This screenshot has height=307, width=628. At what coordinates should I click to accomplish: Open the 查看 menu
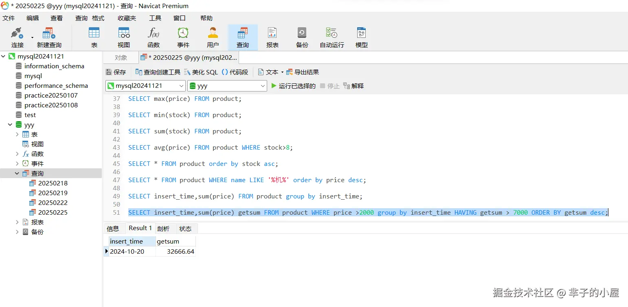coord(57,18)
